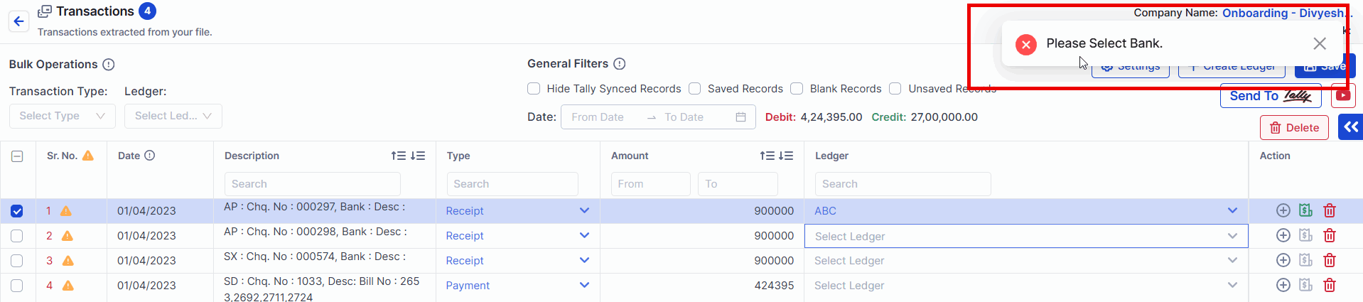Sort Amount column descending
The image size is (1363, 302).
[786, 156]
